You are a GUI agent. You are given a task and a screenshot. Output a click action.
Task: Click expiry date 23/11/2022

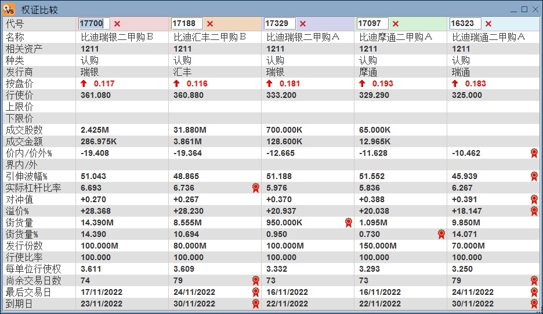(x=102, y=304)
